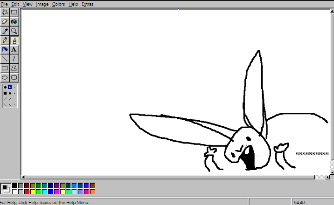Select the navy blue swatch
The width and height of the screenshot is (334, 205).
pos(50,185)
